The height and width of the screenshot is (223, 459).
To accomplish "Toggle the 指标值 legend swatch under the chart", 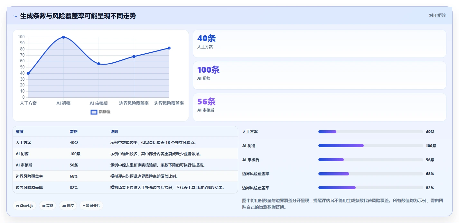I will click(x=94, y=112).
